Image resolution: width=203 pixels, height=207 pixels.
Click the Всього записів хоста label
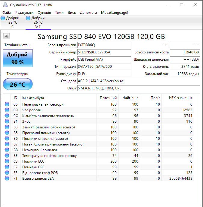pos(152,52)
